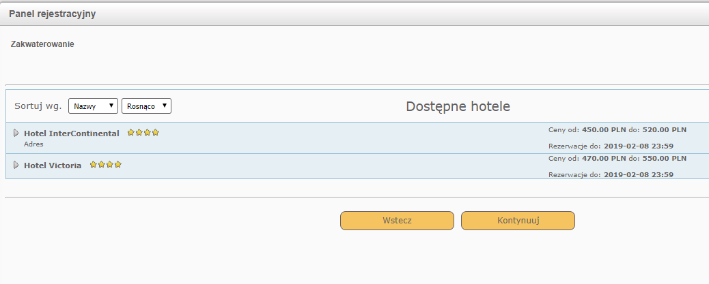Click the second star of InterContinental rating
The width and height of the screenshot is (709, 284).
139,133
